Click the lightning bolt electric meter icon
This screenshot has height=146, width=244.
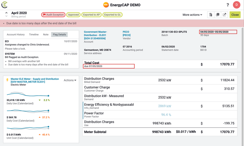7,80
